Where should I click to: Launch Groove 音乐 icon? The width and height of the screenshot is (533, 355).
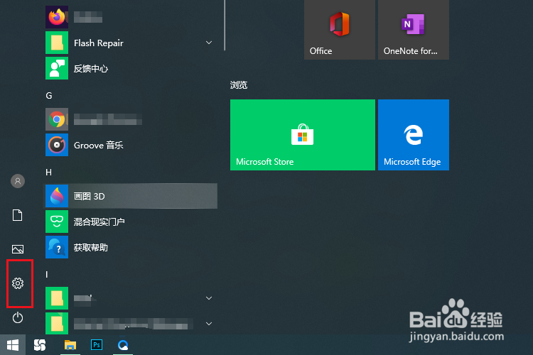57,145
